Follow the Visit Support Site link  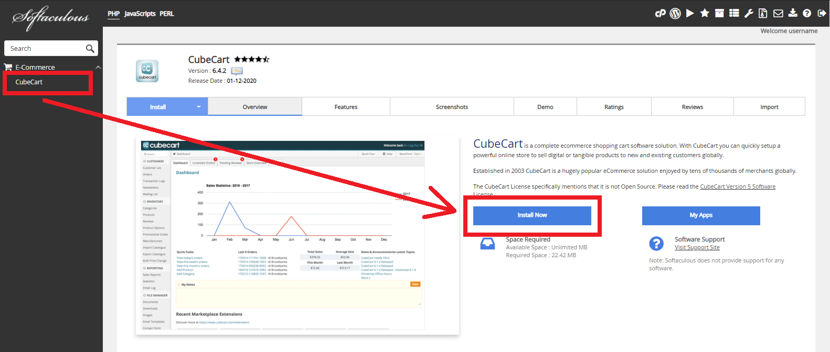click(697, 248)
